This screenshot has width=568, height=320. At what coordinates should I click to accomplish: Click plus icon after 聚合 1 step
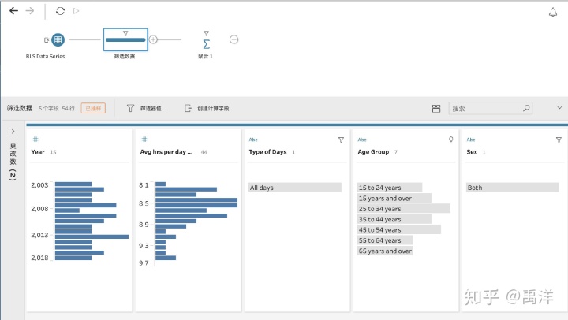click(234, 39)
